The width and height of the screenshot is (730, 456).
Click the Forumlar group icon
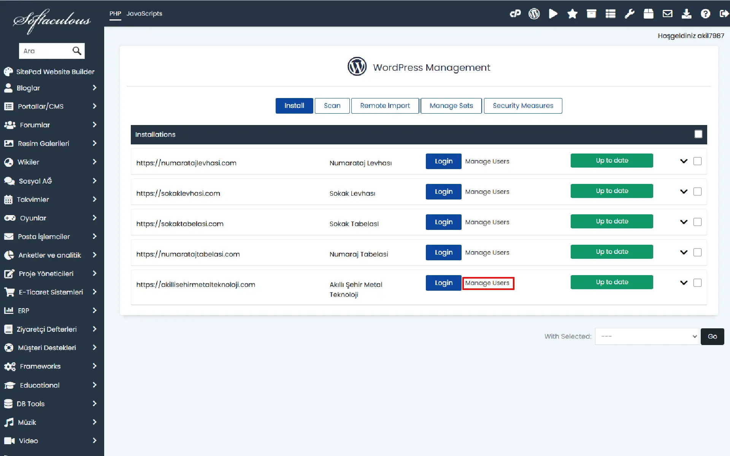pyautogui.click(x=10, y=125)
